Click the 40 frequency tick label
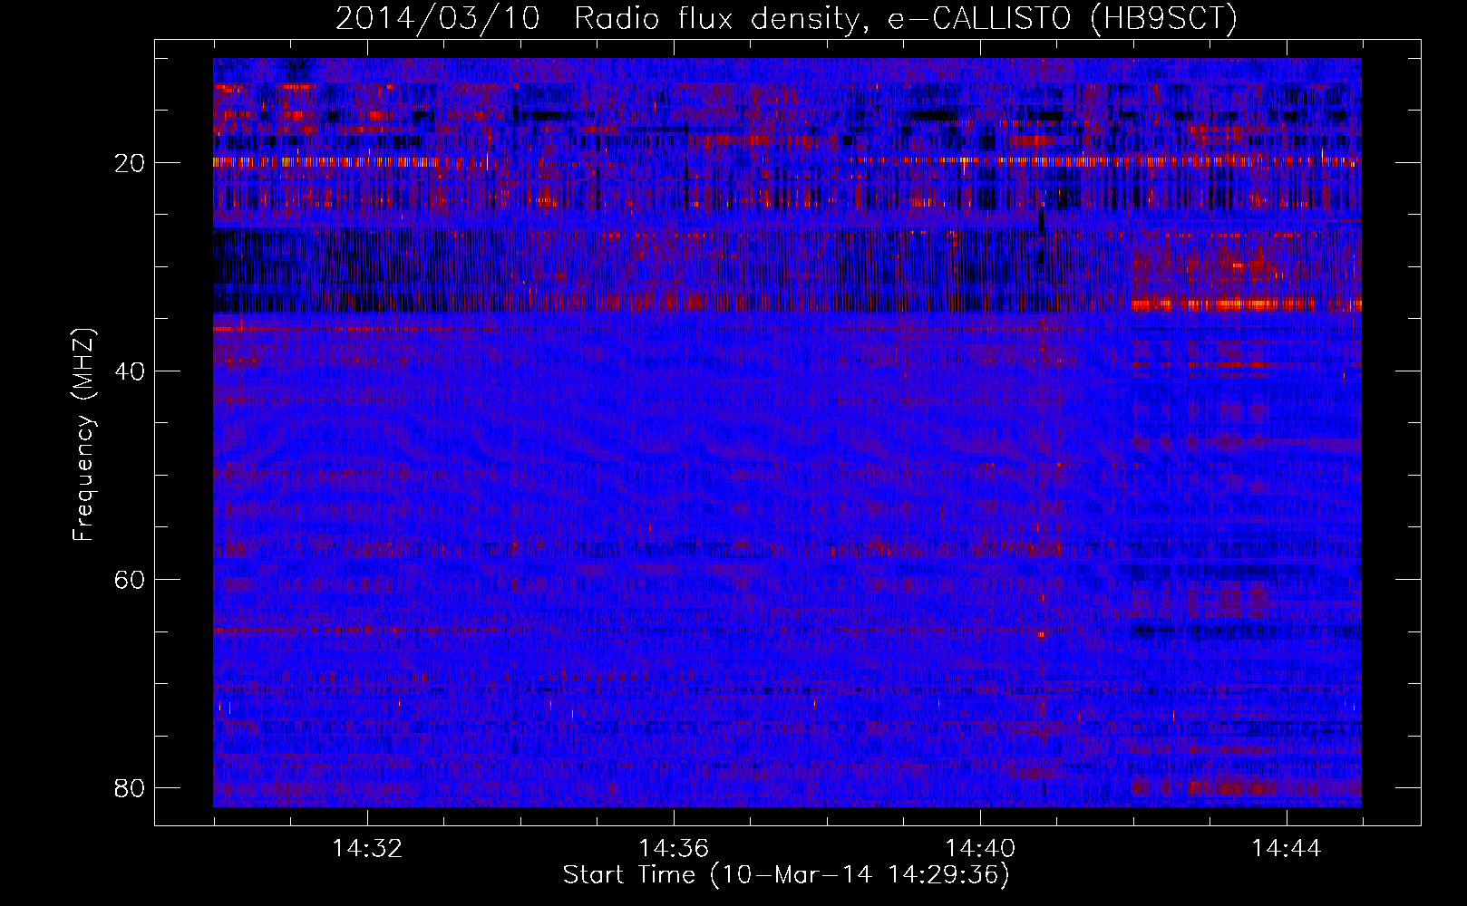Image resolution: width=1467 pixels, height=906 pixels. pyautogui.click(x=130, y=371)
